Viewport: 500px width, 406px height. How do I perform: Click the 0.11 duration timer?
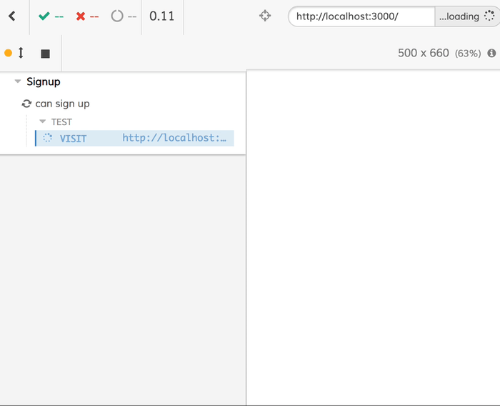162,16
